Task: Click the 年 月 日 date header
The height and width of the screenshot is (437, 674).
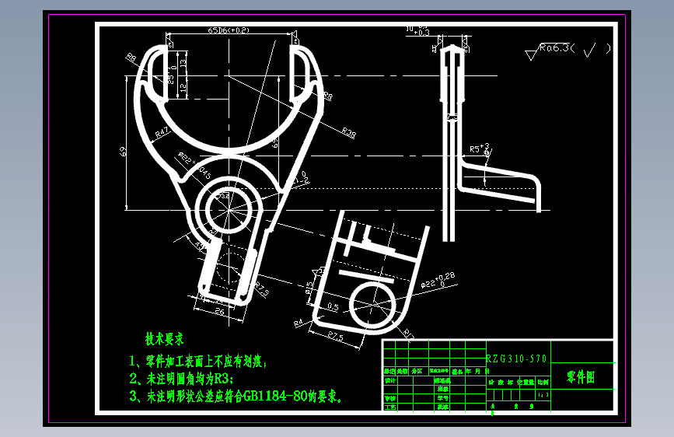Action: (x=477, y=371)
